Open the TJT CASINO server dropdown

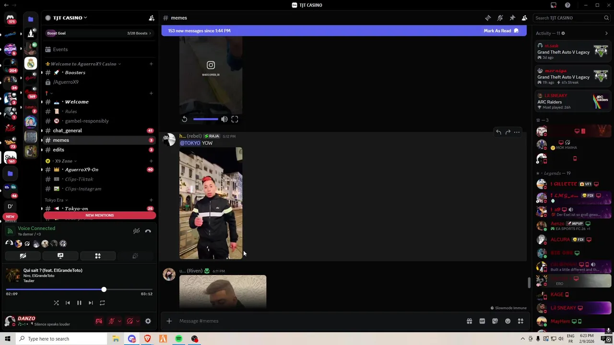pos(66,18)
